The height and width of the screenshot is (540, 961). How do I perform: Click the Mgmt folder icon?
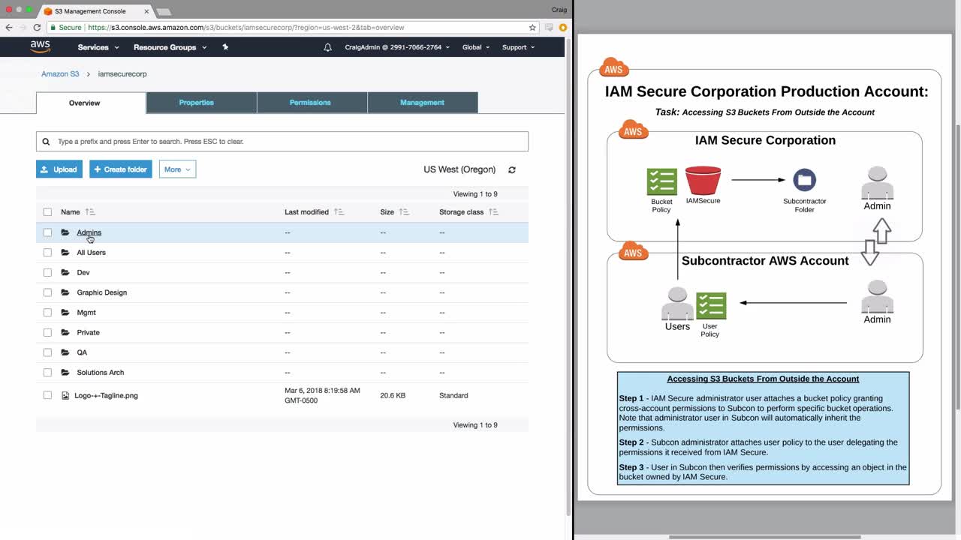pos(65,313)
